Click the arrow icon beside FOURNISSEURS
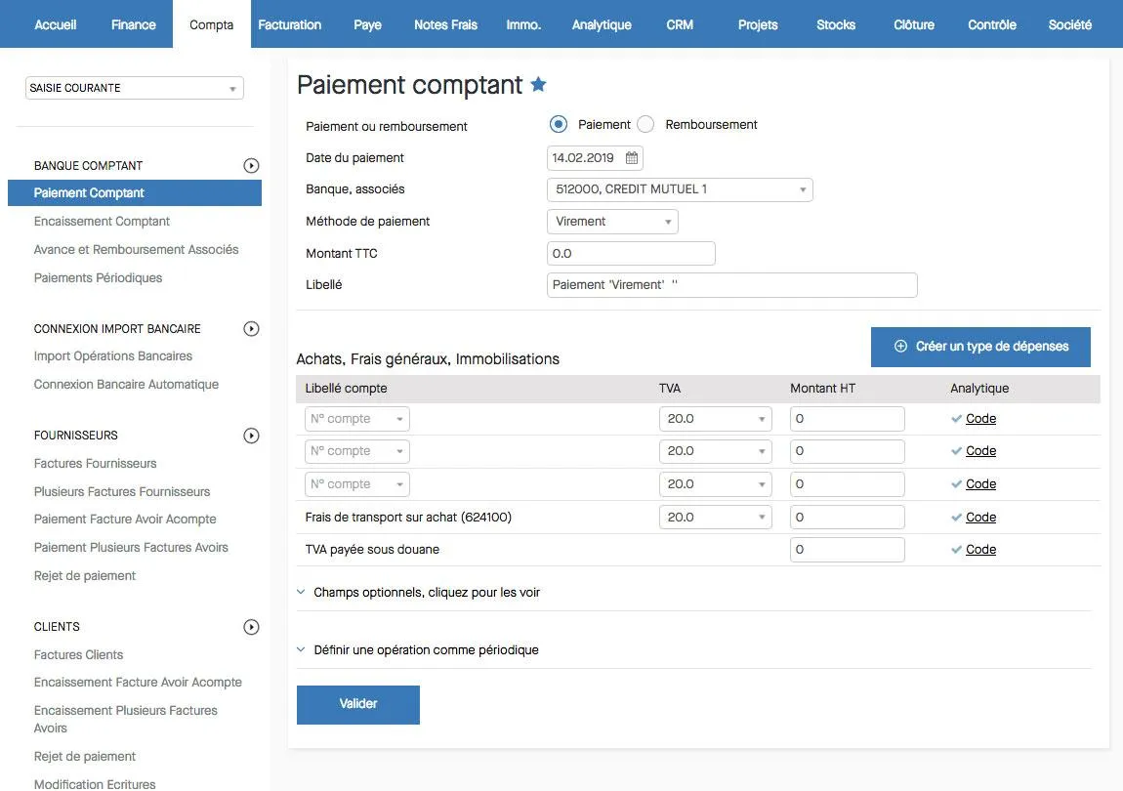The height and width of the screenshot is (791, 1123). click(x=251, y=436)
